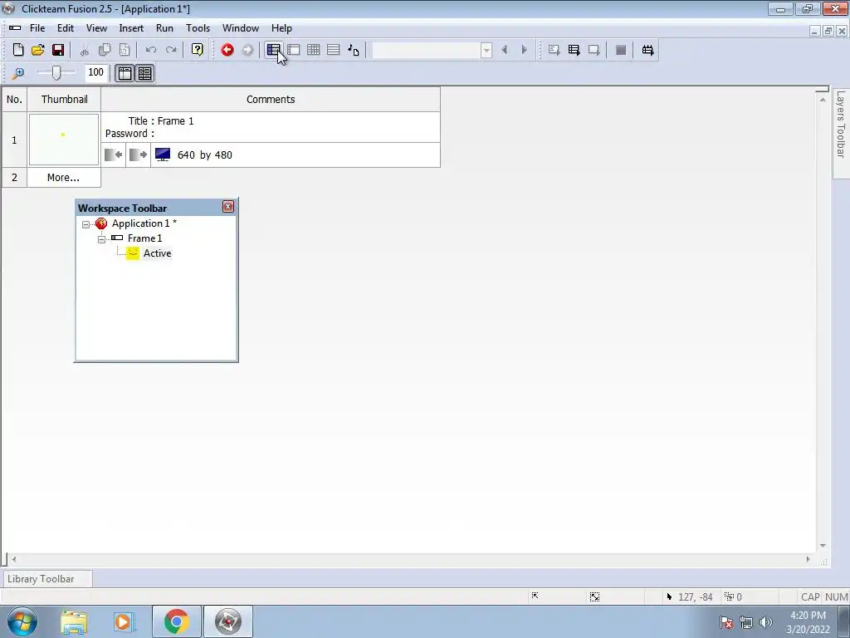This screenshot has height=638, width=850.
Task: Click the zoom value field showing 100
Action: 96,72
